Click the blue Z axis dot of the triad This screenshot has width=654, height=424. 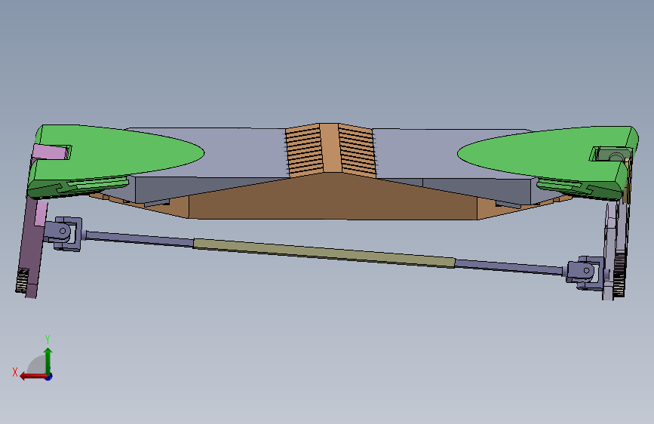pos(49,376)
